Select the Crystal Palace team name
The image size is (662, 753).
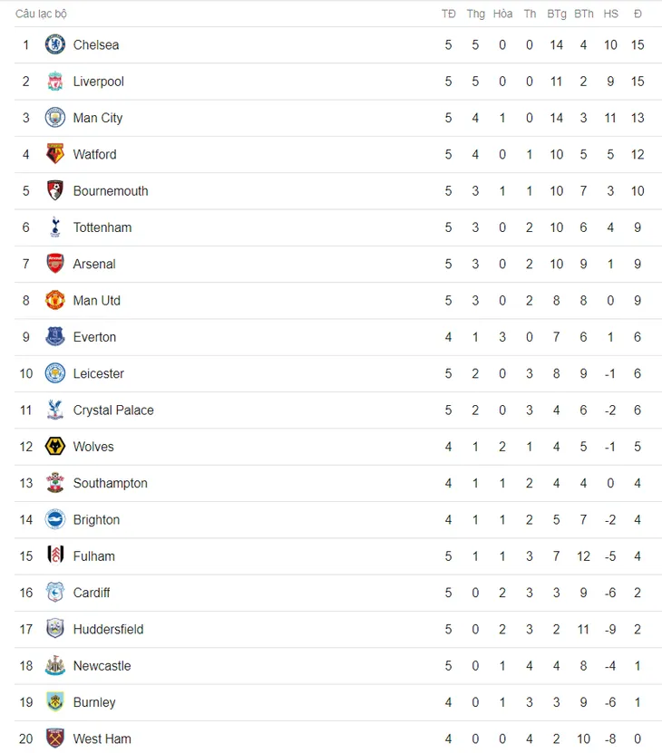point(113,410)
